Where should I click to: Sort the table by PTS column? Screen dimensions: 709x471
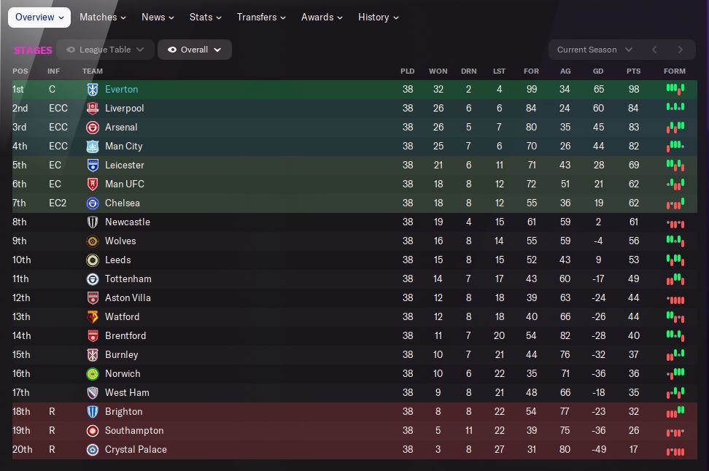pyautogui.click(x=633, y=71)
